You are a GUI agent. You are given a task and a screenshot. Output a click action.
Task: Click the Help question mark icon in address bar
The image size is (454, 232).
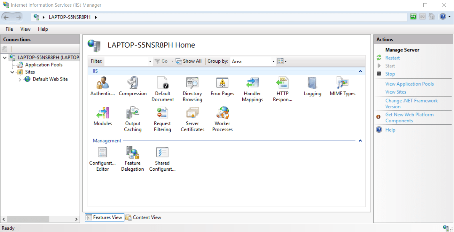coord(443,17)
